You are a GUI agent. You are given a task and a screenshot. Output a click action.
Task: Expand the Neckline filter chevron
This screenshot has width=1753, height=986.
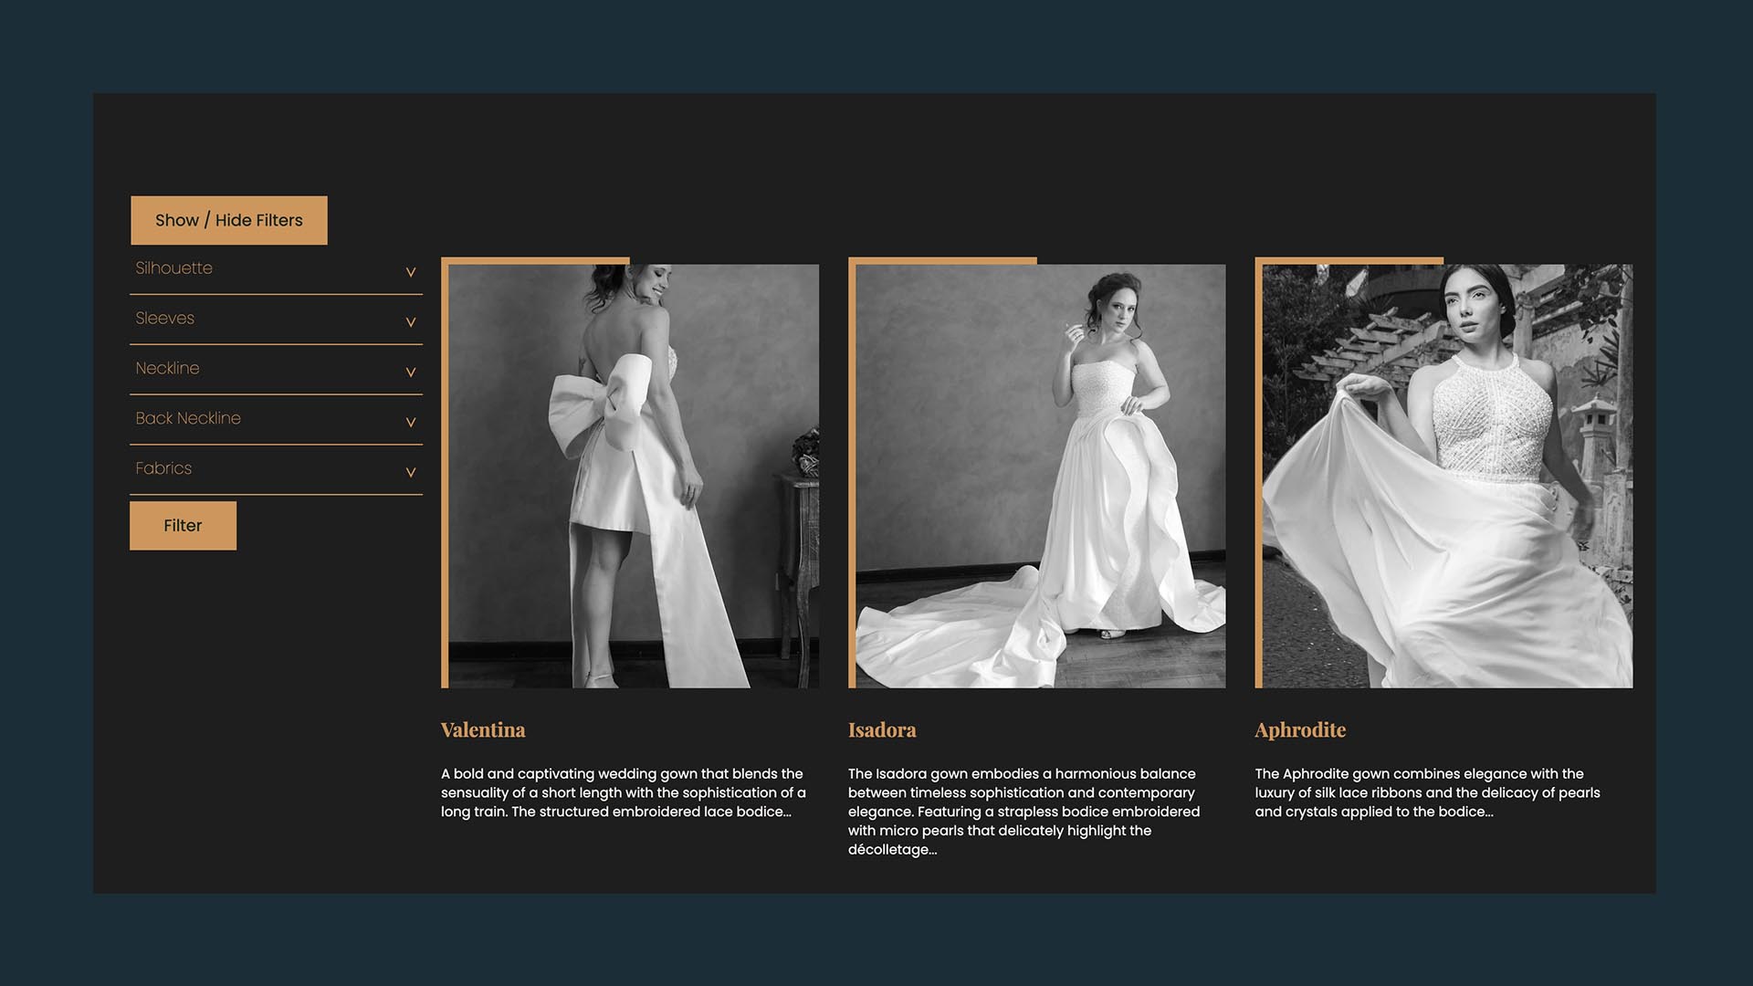(x=411, y=372)
